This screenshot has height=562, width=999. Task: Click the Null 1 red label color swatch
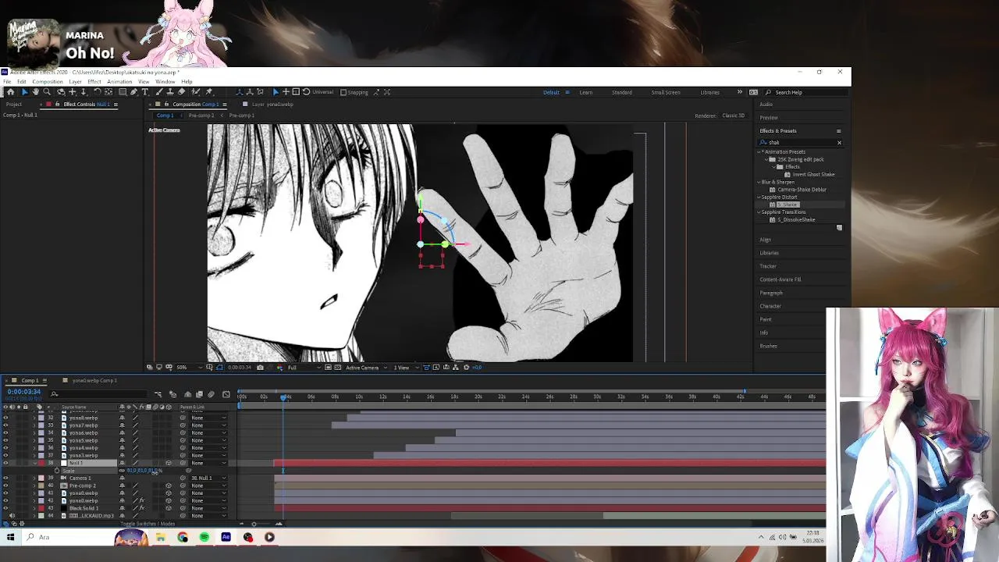41,463
